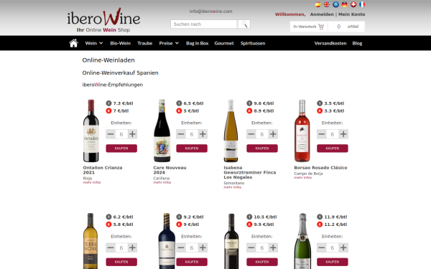
Task: Decrease units for Care Nouveau 2024
Action: (181, 134)
